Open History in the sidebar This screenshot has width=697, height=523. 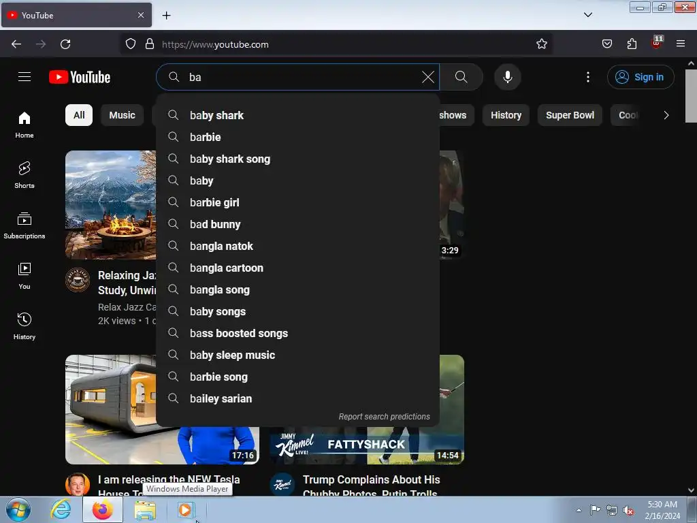pyautogui.click(x=25, y=326)
